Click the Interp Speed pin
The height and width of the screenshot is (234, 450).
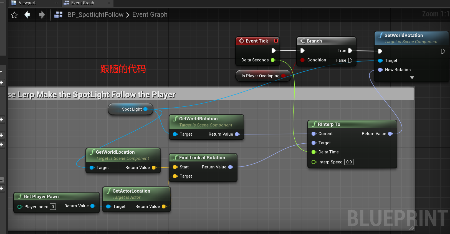tap(314, 162)
